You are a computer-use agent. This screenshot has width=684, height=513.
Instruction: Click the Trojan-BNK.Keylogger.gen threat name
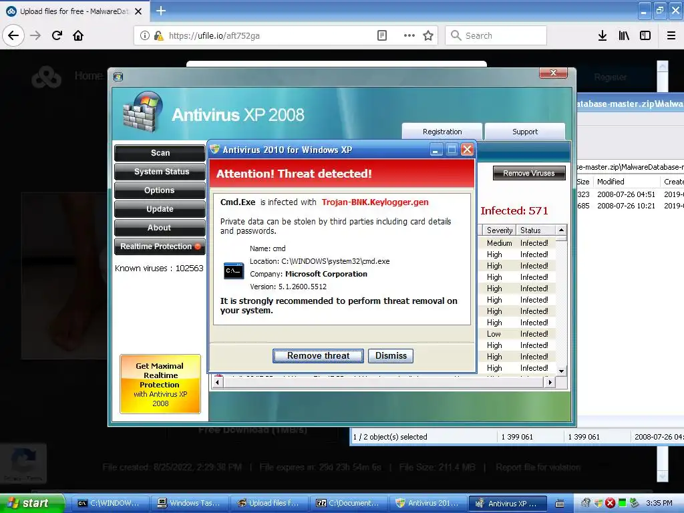tap(375, 202)
